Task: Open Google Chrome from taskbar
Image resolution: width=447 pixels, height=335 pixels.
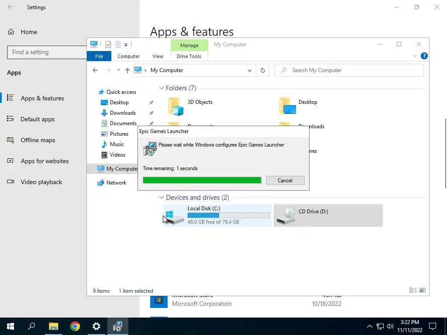Action: click(x=75, y=326)
